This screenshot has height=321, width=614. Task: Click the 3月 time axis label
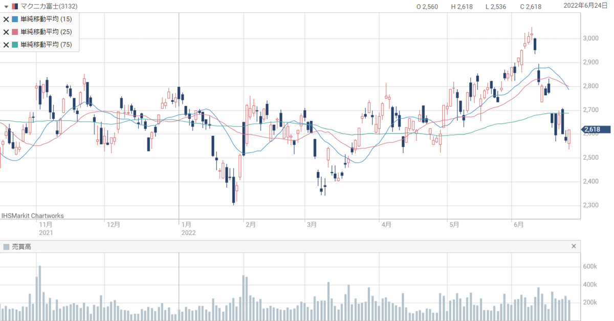coord(312,224)
